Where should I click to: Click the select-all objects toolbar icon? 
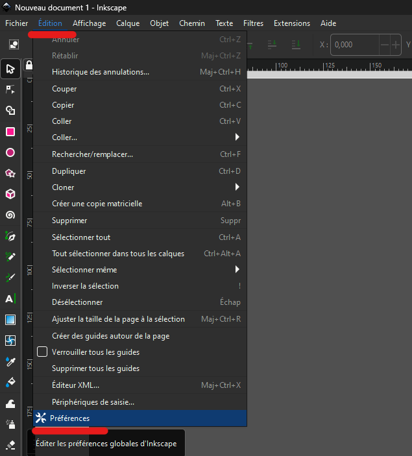tap(14, 45)
